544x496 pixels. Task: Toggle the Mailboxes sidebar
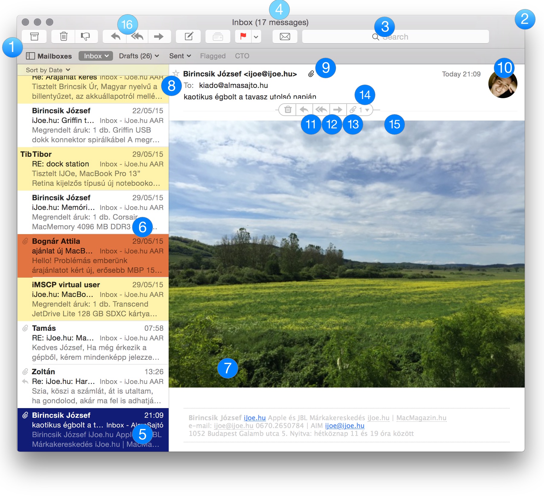(x=49, y=56)
